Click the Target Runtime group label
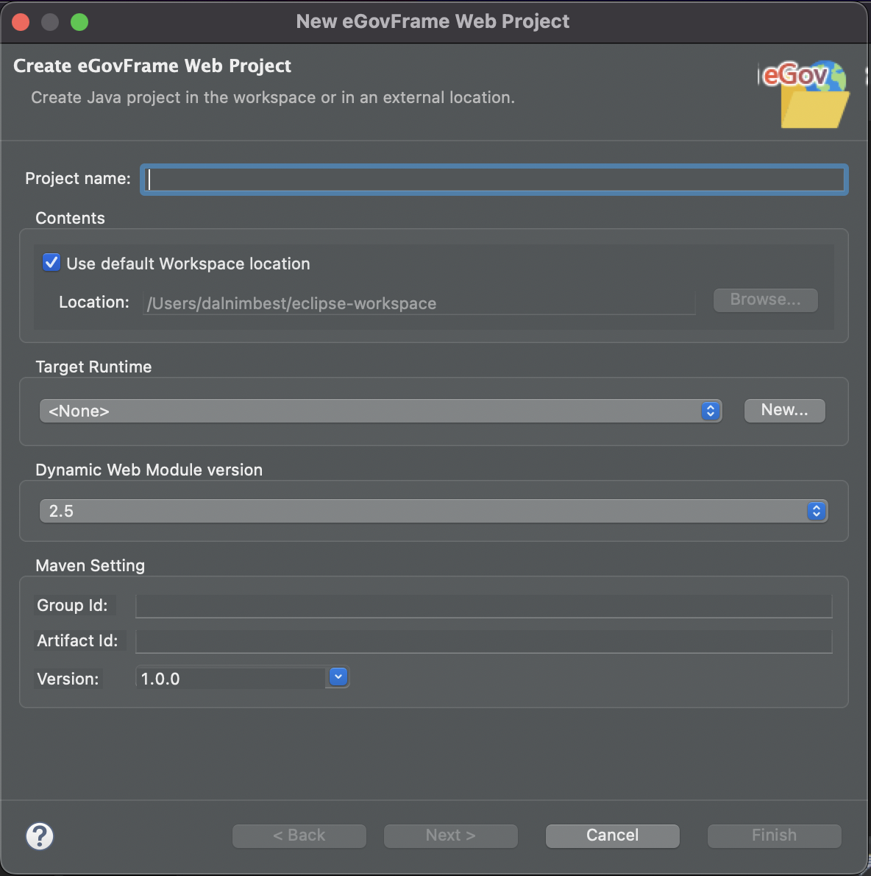Image resolution: width=871 pixels, height=876 pixels. [x=94, y=367]
